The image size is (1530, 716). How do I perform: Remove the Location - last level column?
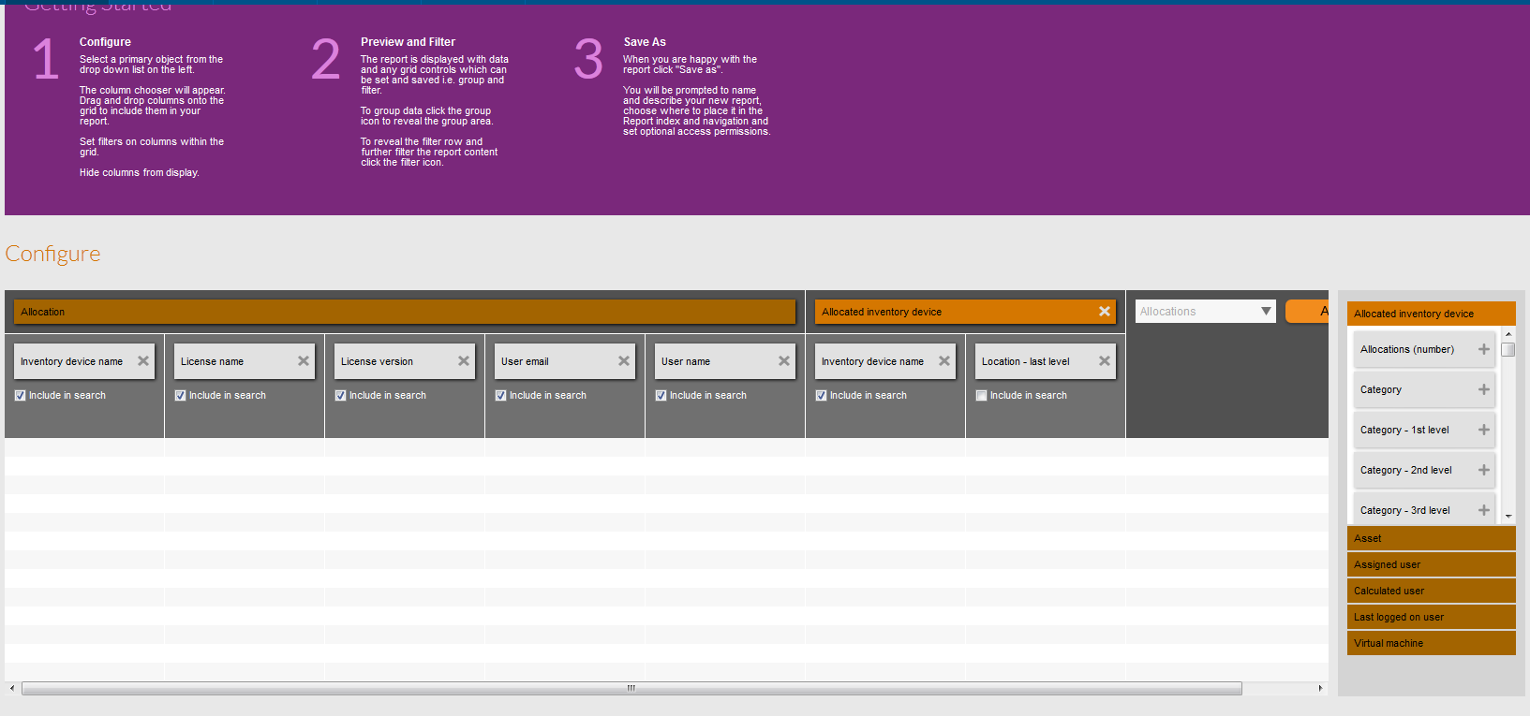click(x=1105, y=361)
